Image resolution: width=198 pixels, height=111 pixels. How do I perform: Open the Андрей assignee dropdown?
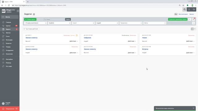click(x=107, y=23)
